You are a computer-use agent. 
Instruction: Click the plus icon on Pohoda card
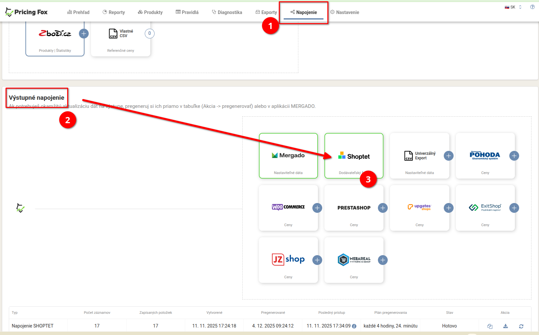pyautogui.click(x=514, y=156)
